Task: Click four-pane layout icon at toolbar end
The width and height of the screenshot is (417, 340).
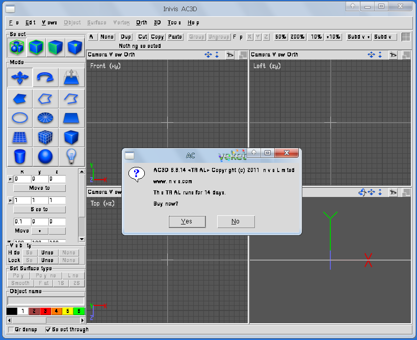Action: (x=406, y=37)
